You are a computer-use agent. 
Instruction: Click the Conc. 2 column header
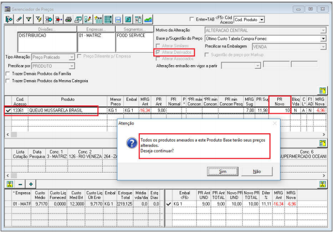click(x=85, y=154)
